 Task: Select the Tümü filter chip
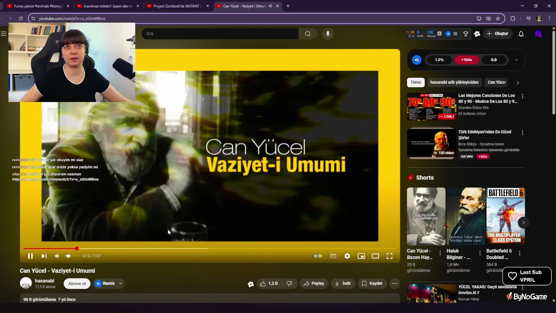point(416,82)
